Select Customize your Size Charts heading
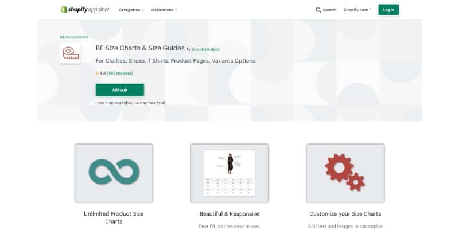459x230 pixels. coord(345,214)
